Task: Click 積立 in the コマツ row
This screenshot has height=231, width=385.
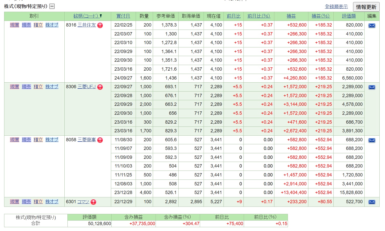Action: pyautogui.click(x=38, y=202)
